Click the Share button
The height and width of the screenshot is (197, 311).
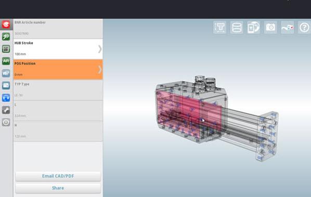pyautogui.click(x=58, y=188)
